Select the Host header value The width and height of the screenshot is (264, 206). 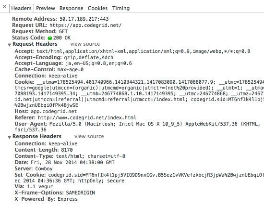(x=54, y=112)
